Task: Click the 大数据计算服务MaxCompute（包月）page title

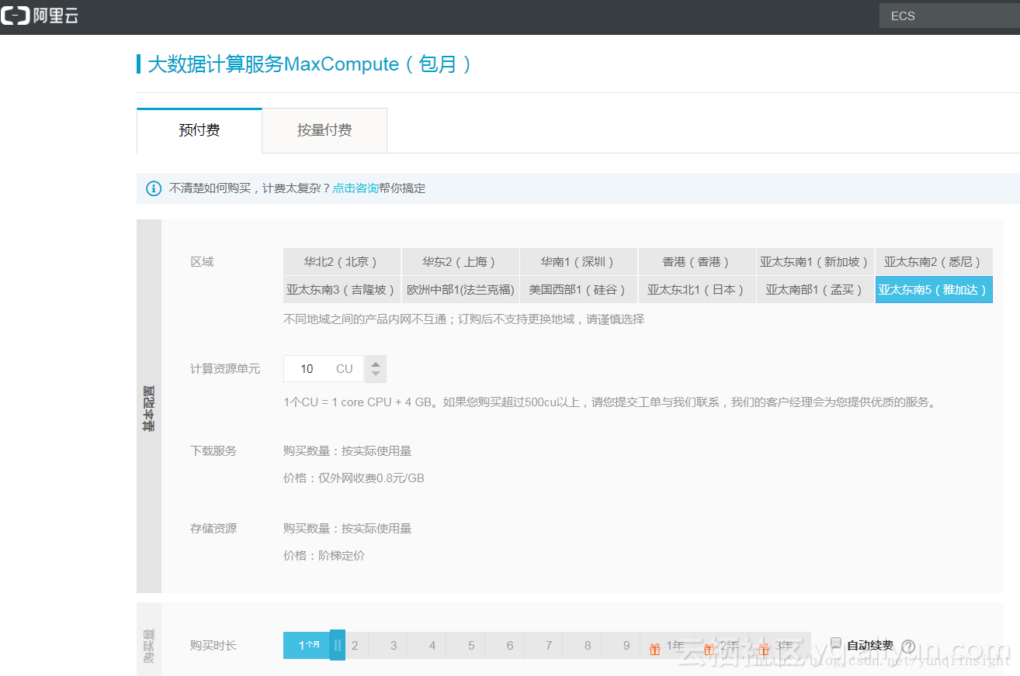Action: click(310, 64)
